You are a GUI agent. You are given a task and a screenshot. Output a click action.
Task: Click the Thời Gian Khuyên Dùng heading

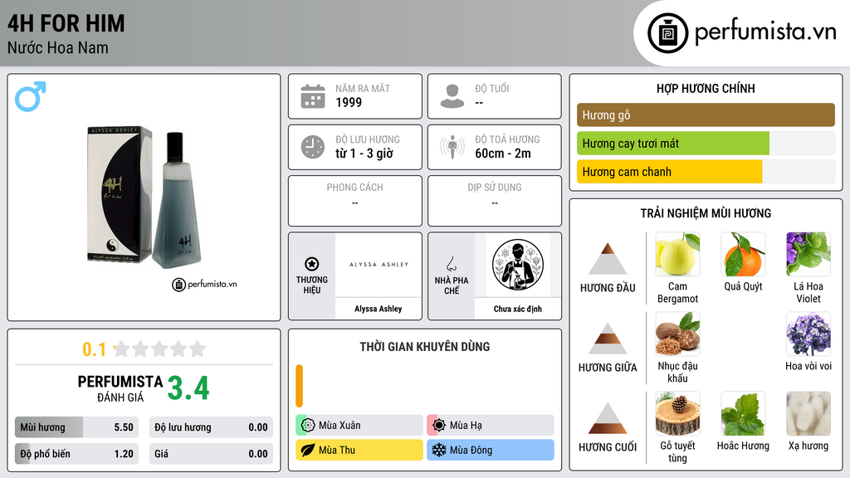pos(425,347)
